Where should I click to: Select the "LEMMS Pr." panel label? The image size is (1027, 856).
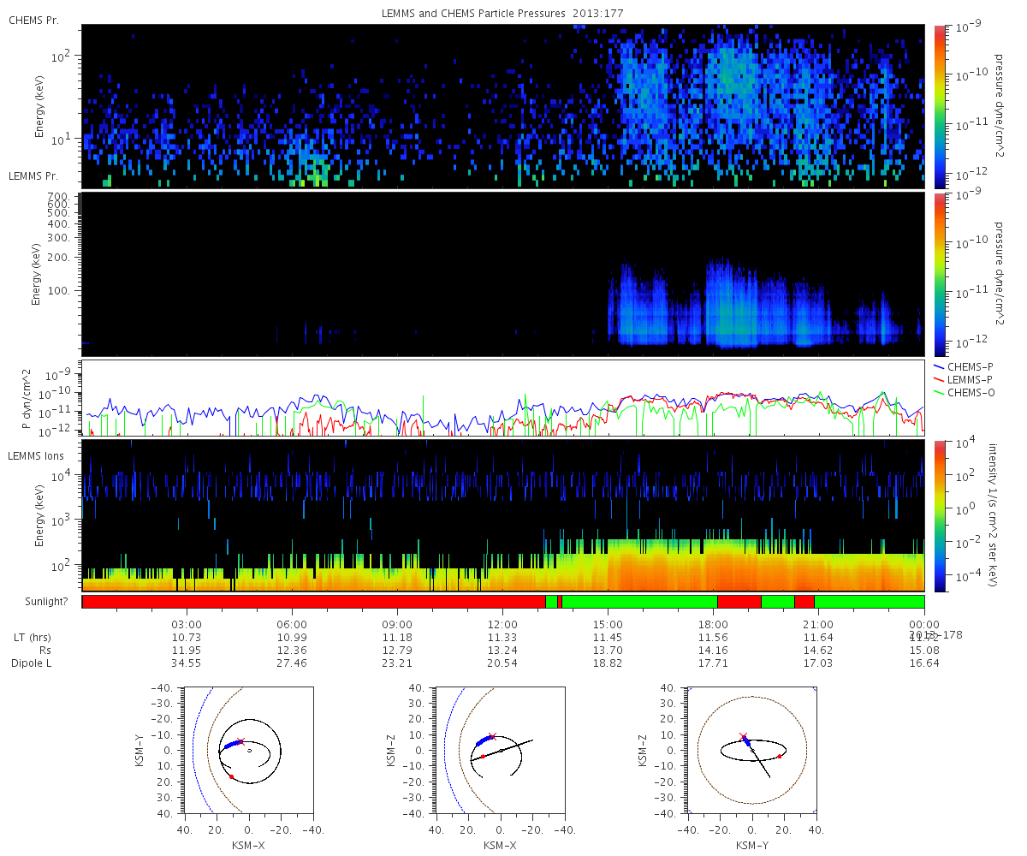click(x=33, y=176)
